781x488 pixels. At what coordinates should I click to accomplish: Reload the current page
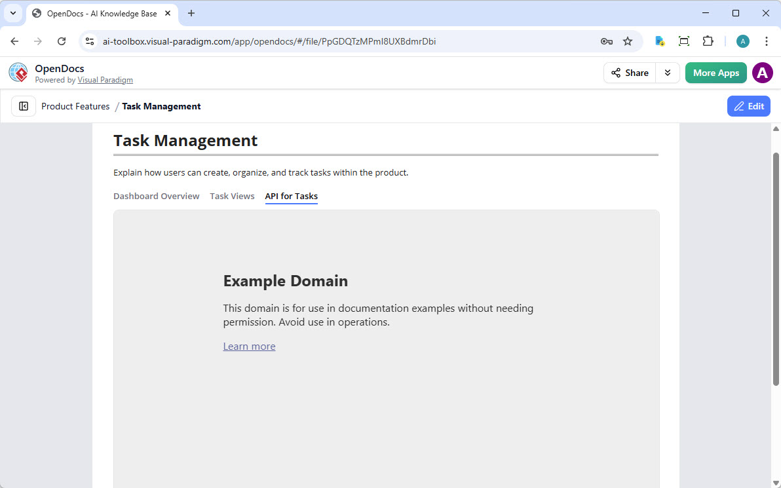[62, 41]
